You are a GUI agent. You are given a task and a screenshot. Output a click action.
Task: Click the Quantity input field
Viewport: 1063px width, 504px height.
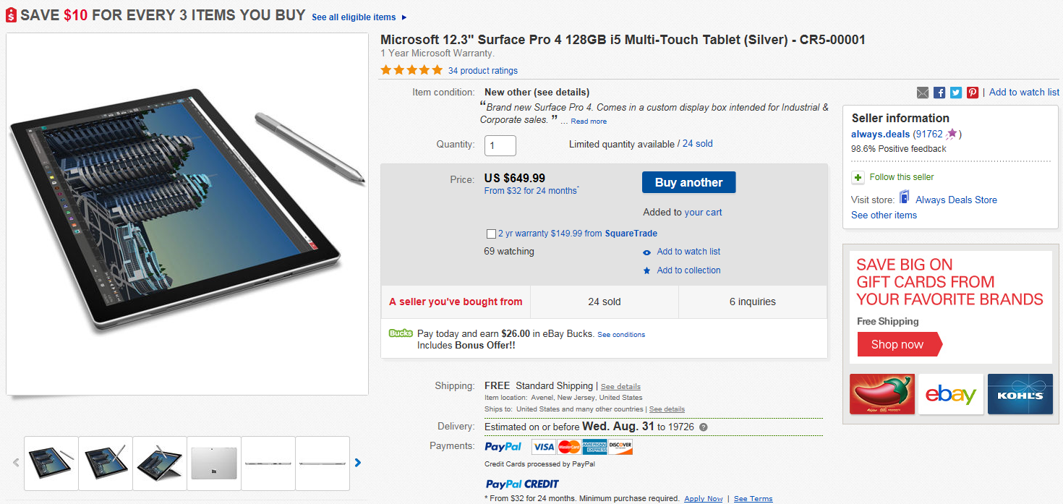500,145
